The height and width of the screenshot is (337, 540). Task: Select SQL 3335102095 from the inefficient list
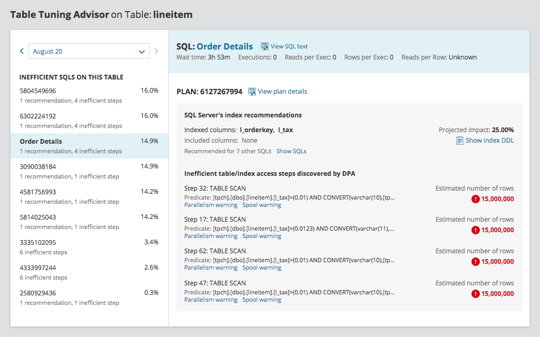coord(45,242)
